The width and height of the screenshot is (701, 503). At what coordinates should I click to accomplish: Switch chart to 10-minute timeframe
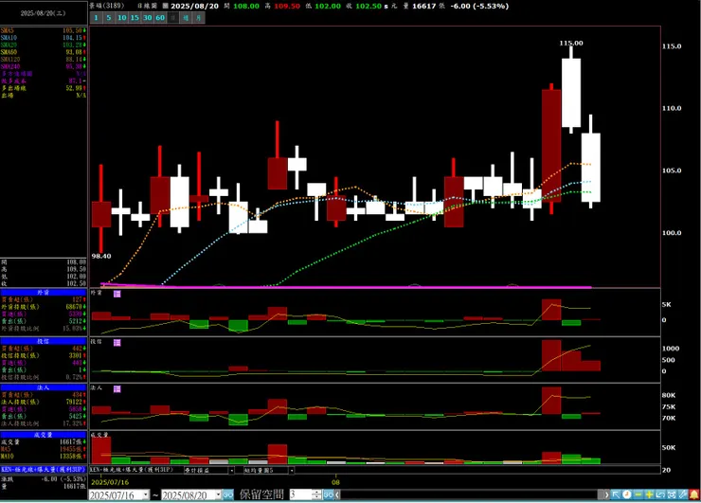121,18
